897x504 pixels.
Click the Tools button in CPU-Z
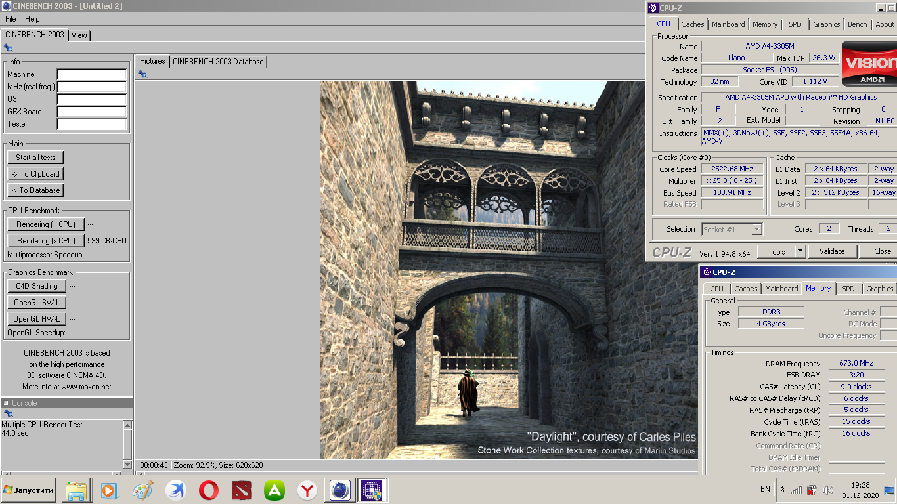pyautogui.click(x=776, y=251)
